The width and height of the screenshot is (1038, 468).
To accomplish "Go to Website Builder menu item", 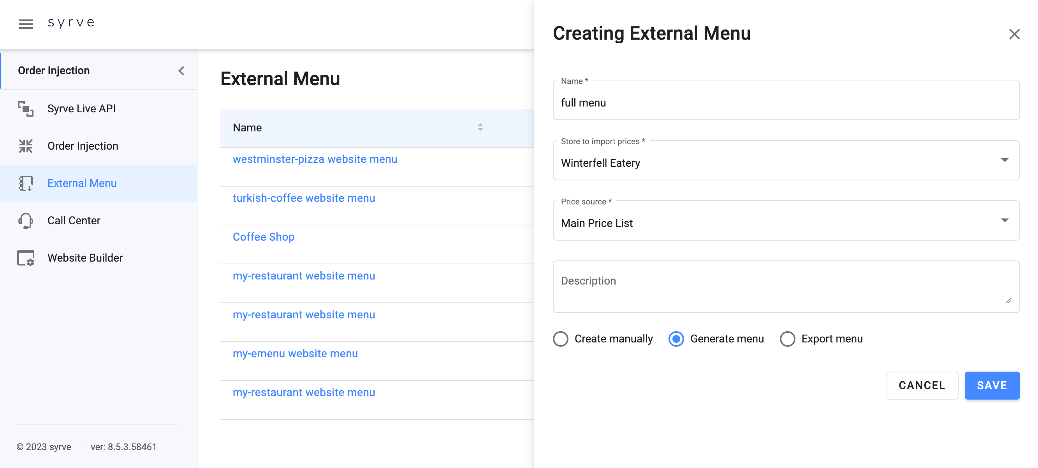I will [x=85, y=258].
